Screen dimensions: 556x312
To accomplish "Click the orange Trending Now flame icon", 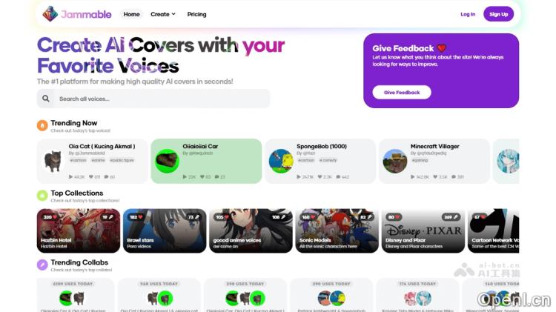I will (x=42, y=125).
